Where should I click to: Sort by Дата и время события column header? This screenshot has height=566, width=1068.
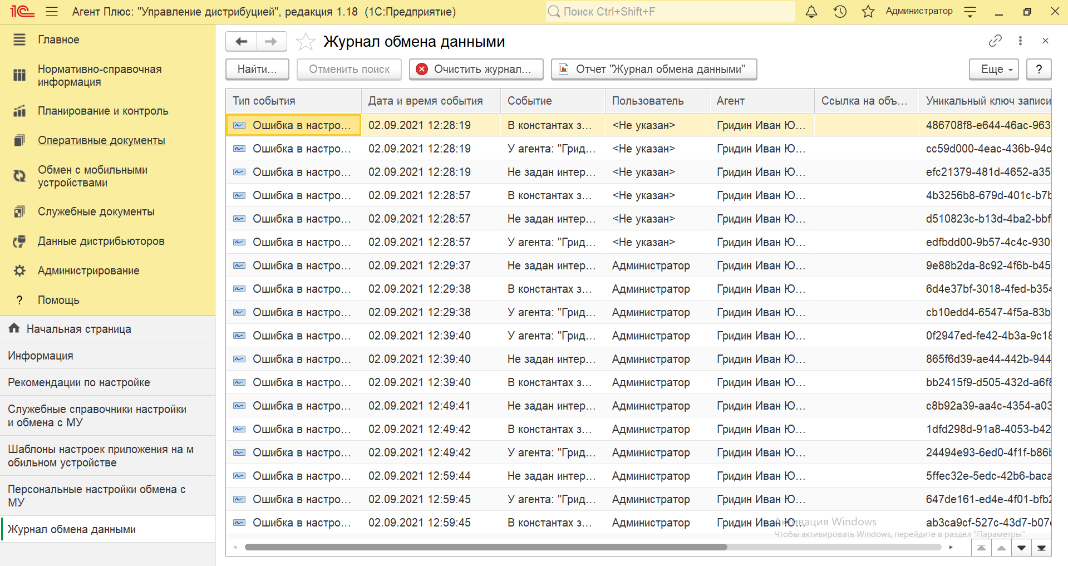tap(431, 101)
